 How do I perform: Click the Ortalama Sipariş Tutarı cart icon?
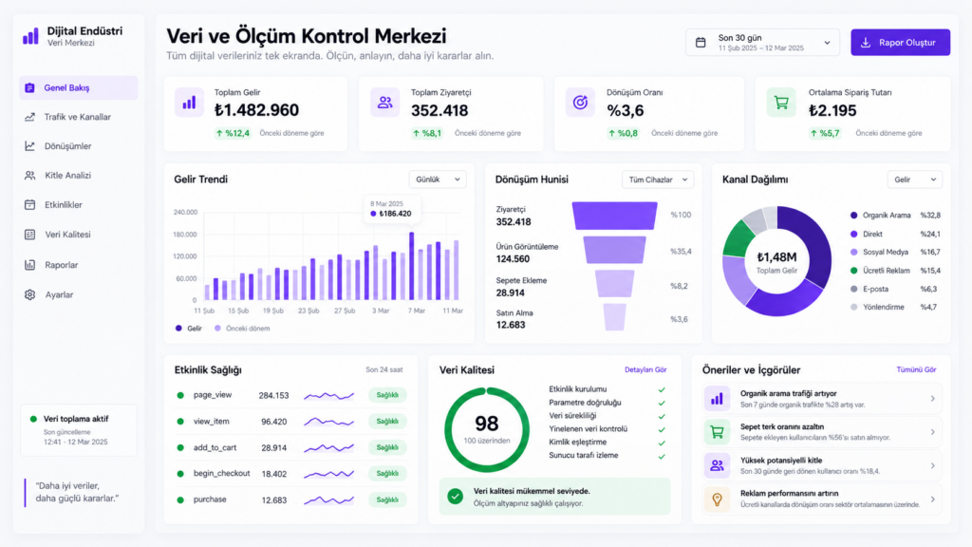tap(781, 103)
